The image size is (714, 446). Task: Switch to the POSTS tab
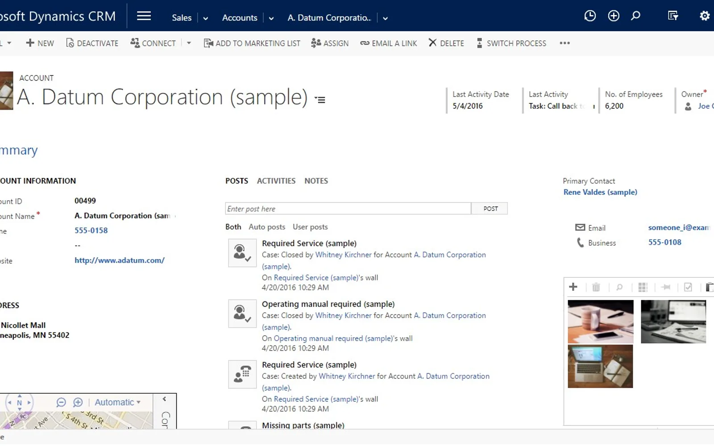237,181
